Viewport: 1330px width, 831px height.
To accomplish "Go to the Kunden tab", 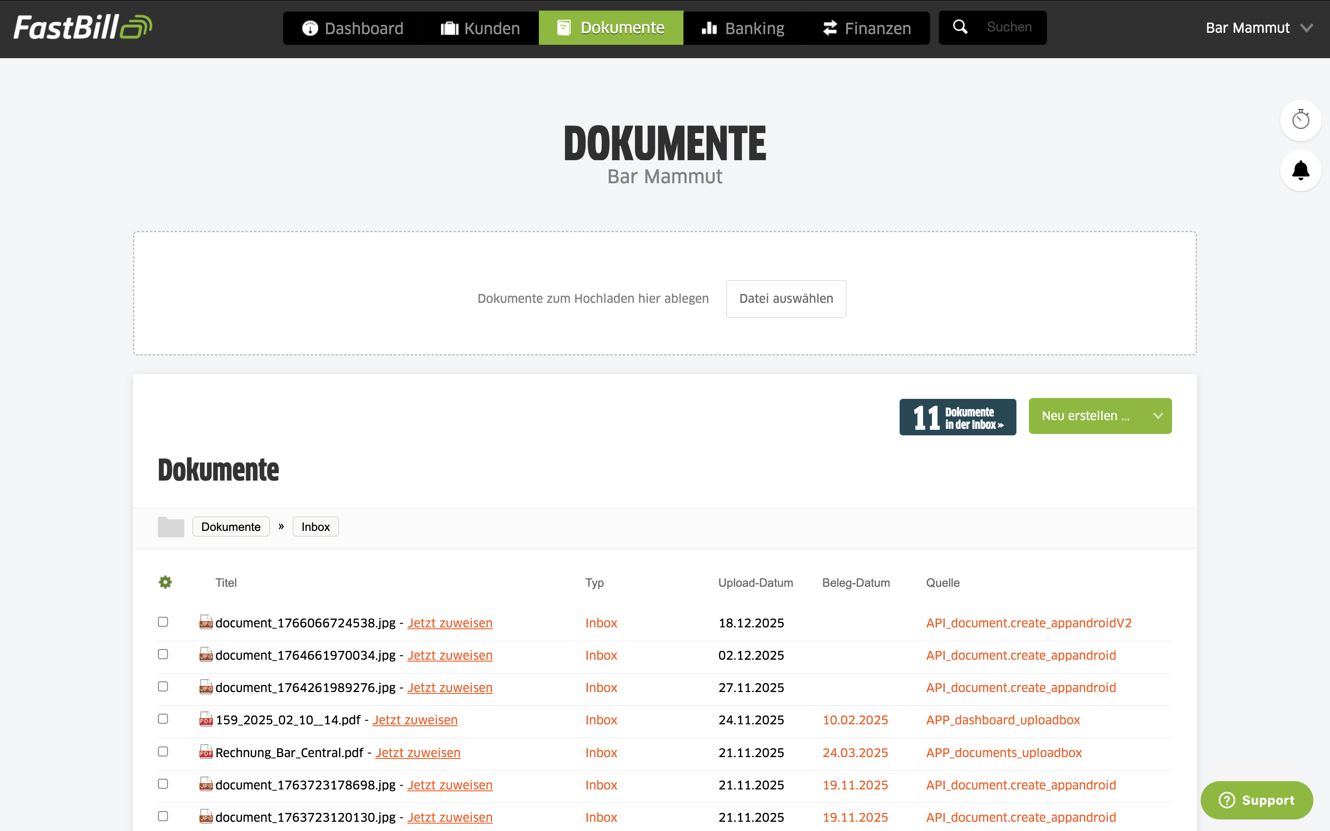I will [x=480, y=28].
